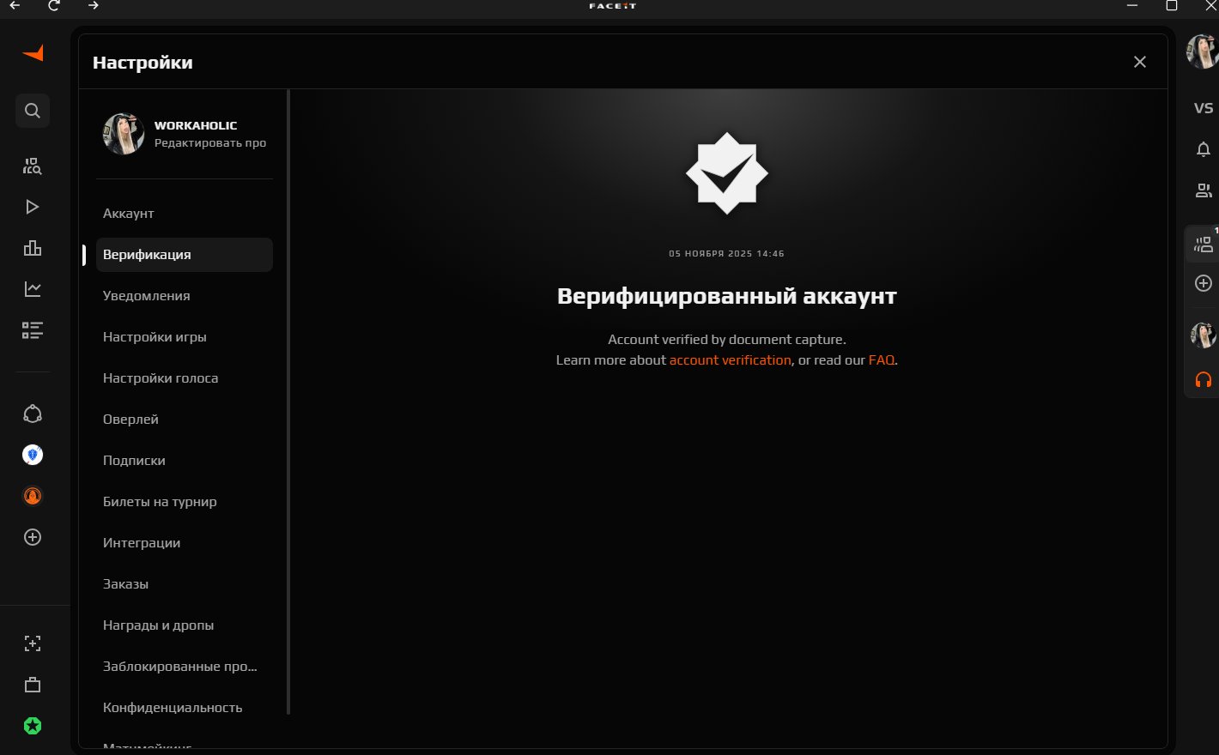Image resolution: width=1219 pixels, height=755 pixels.
Task: Click the orange FACEIT logo in the left sidebar
Action: click(x=33, y=53)
